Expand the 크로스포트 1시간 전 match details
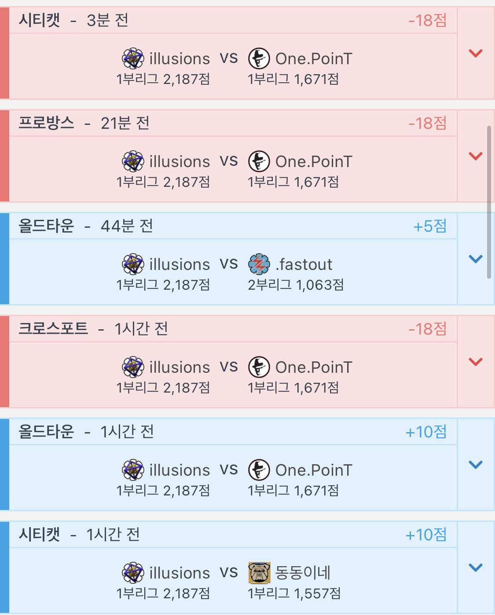This screenshot has width=495, height=615. [x=476, y=362]
